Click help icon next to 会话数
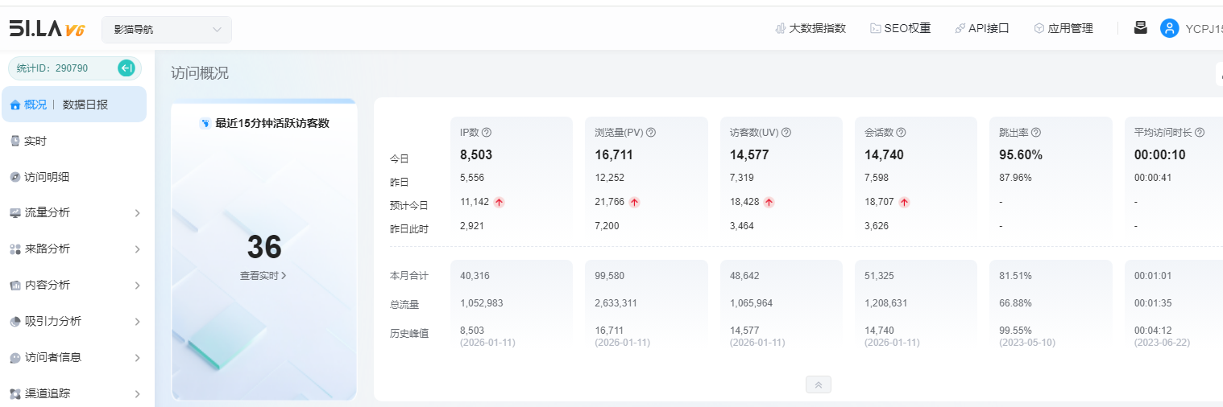This screenshot has height=407, width=1223. tap(902, 133)
